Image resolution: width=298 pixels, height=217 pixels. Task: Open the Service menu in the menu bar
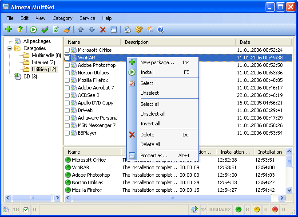coord(87,18)
